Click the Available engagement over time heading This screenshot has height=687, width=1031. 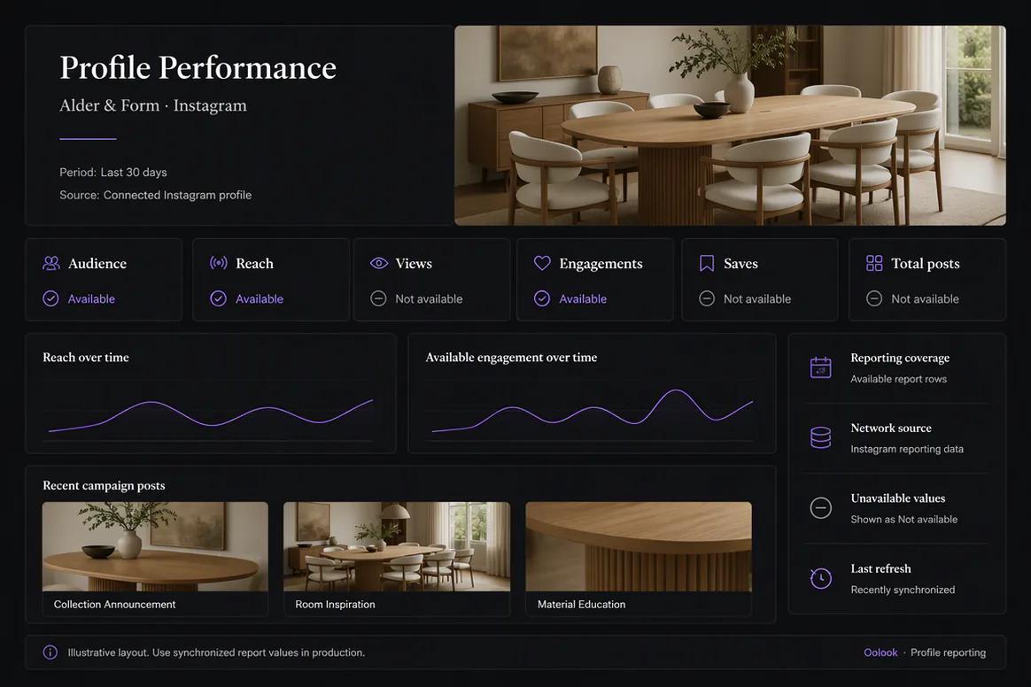point(511,358)
